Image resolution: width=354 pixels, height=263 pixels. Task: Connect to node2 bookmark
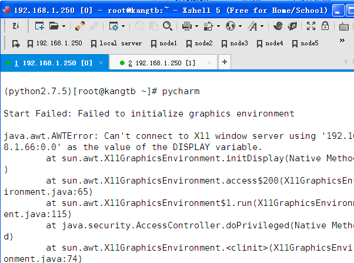(x=199, y=44)
